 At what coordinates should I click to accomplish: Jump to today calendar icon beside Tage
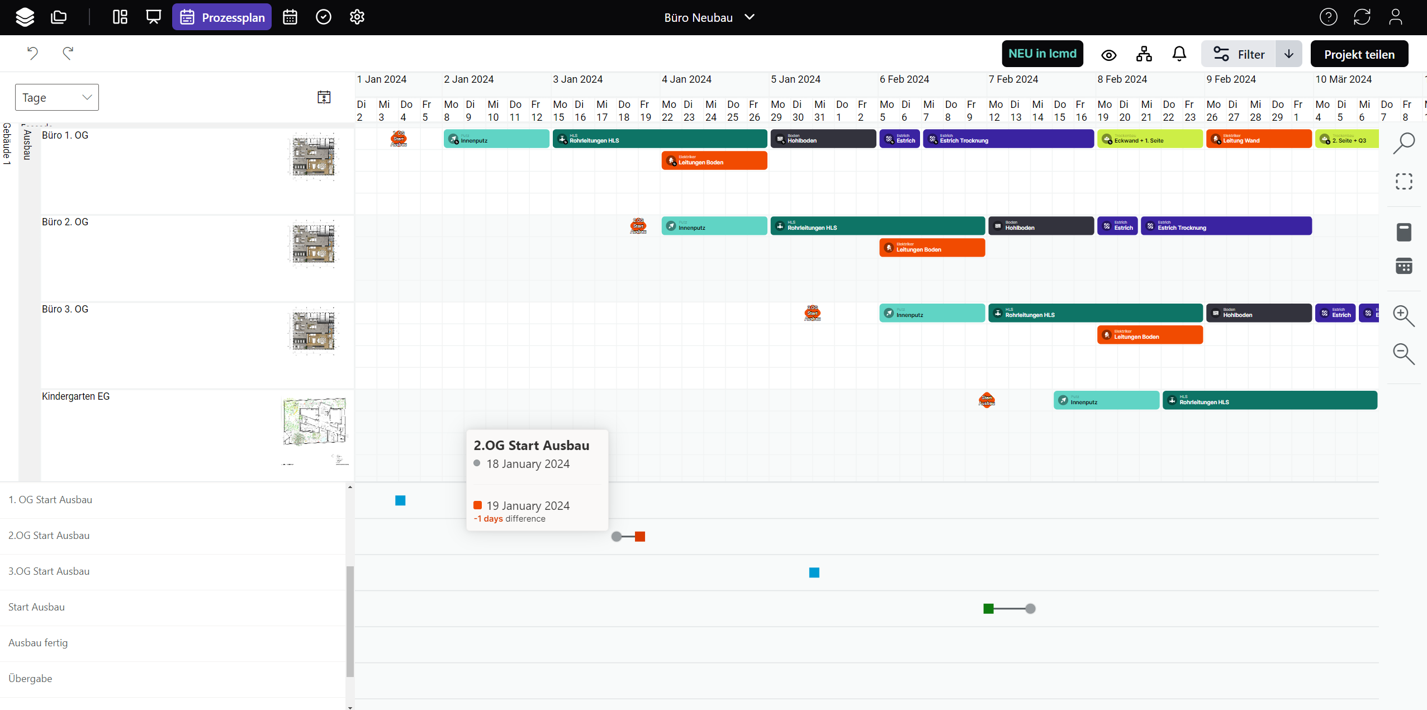[324, 98]
